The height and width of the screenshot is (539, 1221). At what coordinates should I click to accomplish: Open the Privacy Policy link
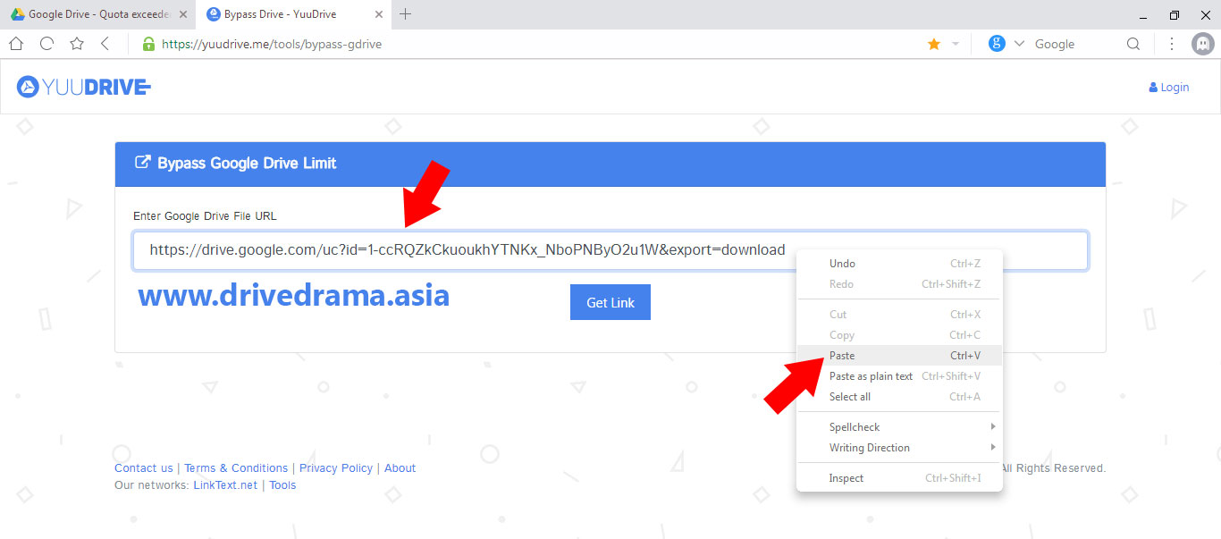[336, 468]
